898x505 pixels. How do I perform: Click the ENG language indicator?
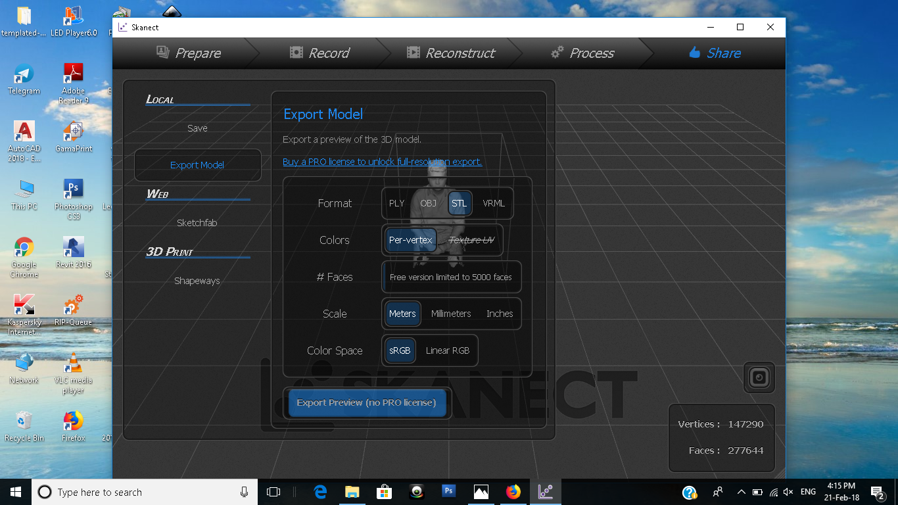coord(808,492)
